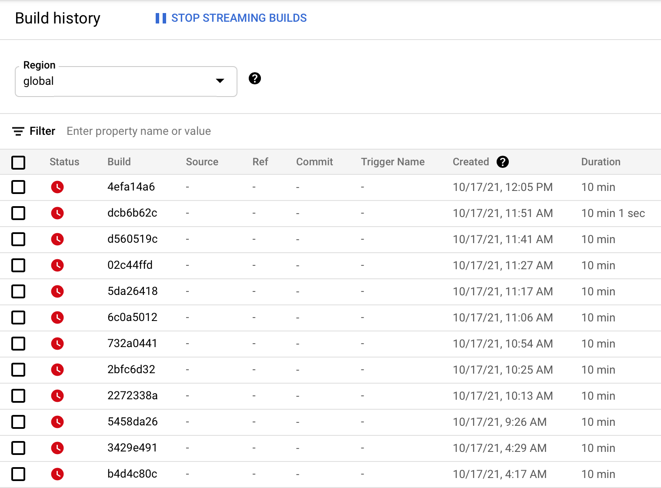The image size is (661, 488).
Task: Select the Trigger Name column header
Action: coord(393,161)
